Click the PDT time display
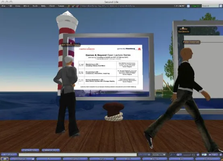 click(x=180, y=6)
